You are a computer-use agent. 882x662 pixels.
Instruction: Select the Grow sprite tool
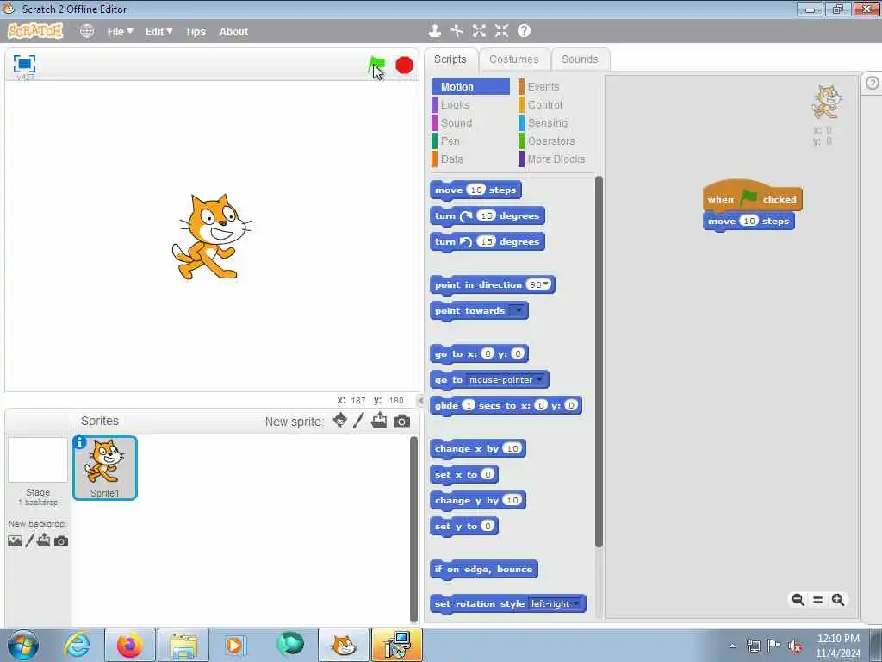(x=479, y=31)
